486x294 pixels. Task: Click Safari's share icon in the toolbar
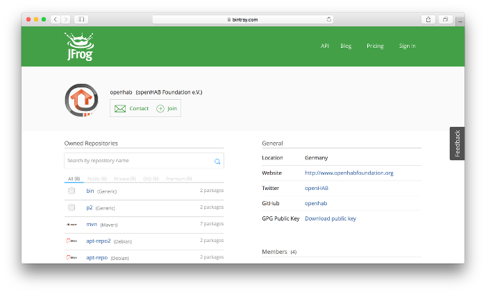tap(428, 19)
